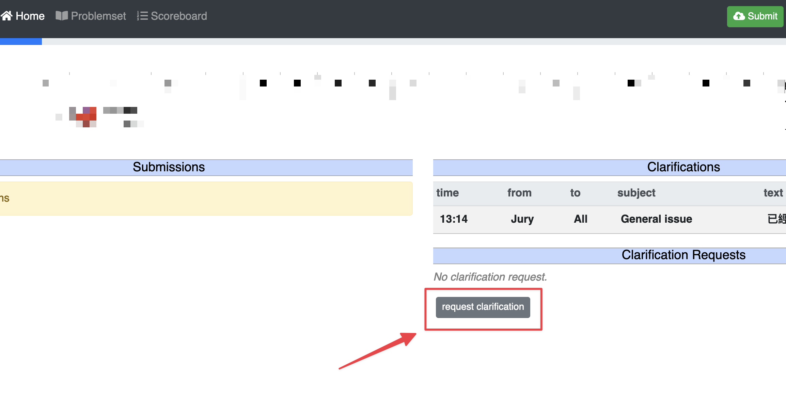Click the time column header
The width and height of the screenshot is (786, 412).
tap(447, 193)
